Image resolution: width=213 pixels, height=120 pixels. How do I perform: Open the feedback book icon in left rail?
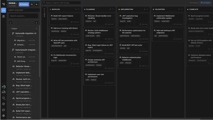tap(3, 110)
